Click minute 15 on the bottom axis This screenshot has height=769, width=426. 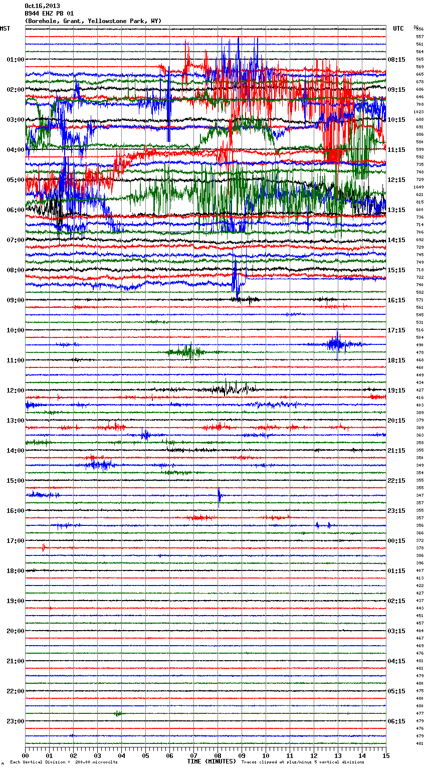386,755
